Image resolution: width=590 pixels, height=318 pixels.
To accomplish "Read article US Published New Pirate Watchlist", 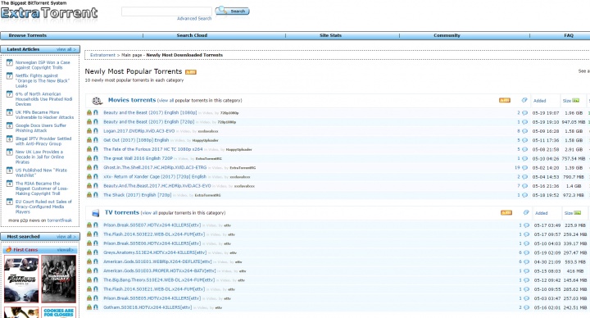I will pos(41,173).
